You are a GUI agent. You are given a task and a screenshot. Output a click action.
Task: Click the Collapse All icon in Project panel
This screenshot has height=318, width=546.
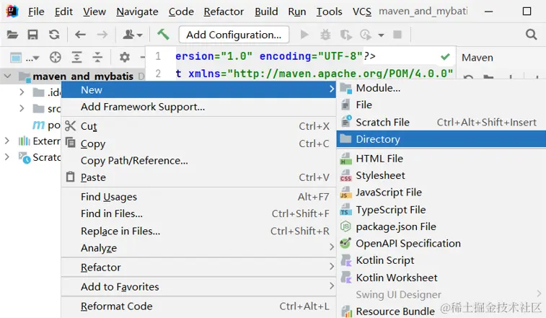(97, 58)
